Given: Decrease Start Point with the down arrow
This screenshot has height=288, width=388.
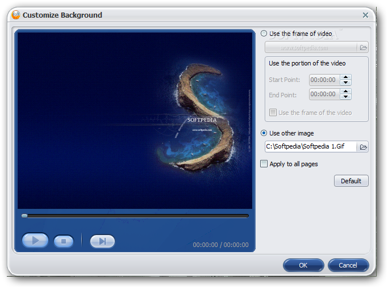Looking at the screenshot, I should click(345, 83).
